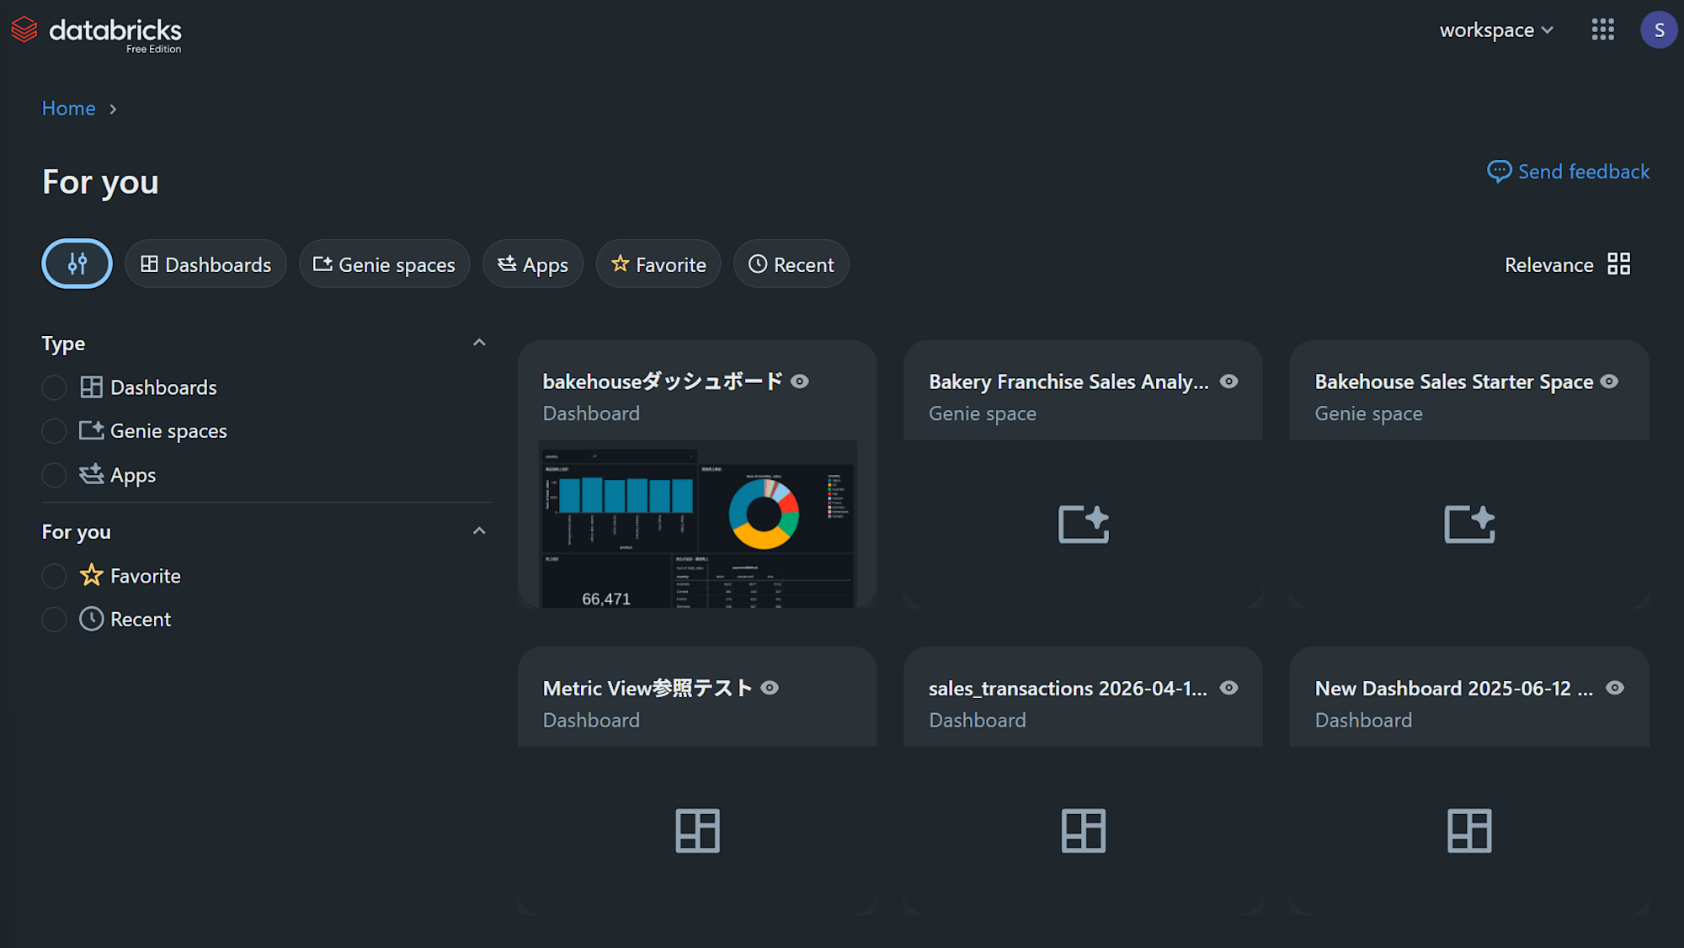The height and width of the screenshot is (948, 1684).
Task: Click Genie space icon in Bakery Franchise card
Action: click(1083, 524)
